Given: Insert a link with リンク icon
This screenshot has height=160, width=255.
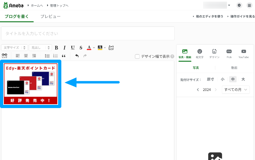Looking at the screenshot, I should tap(5, 56).
